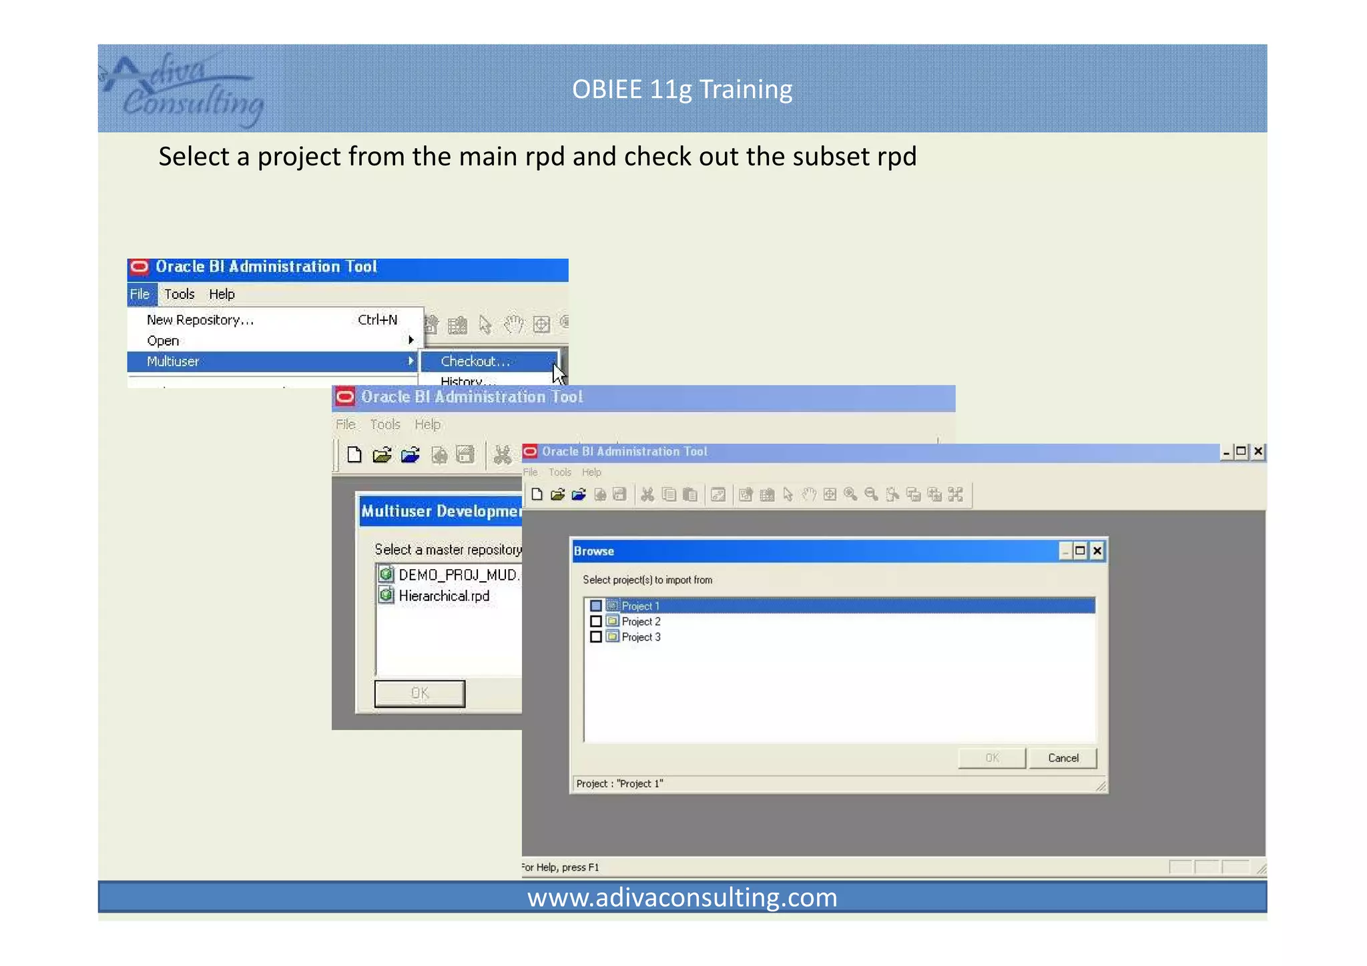Click the Save disk icon in front window toolbar
This screenshot has height=966, width=1367.
coord(620,494)
